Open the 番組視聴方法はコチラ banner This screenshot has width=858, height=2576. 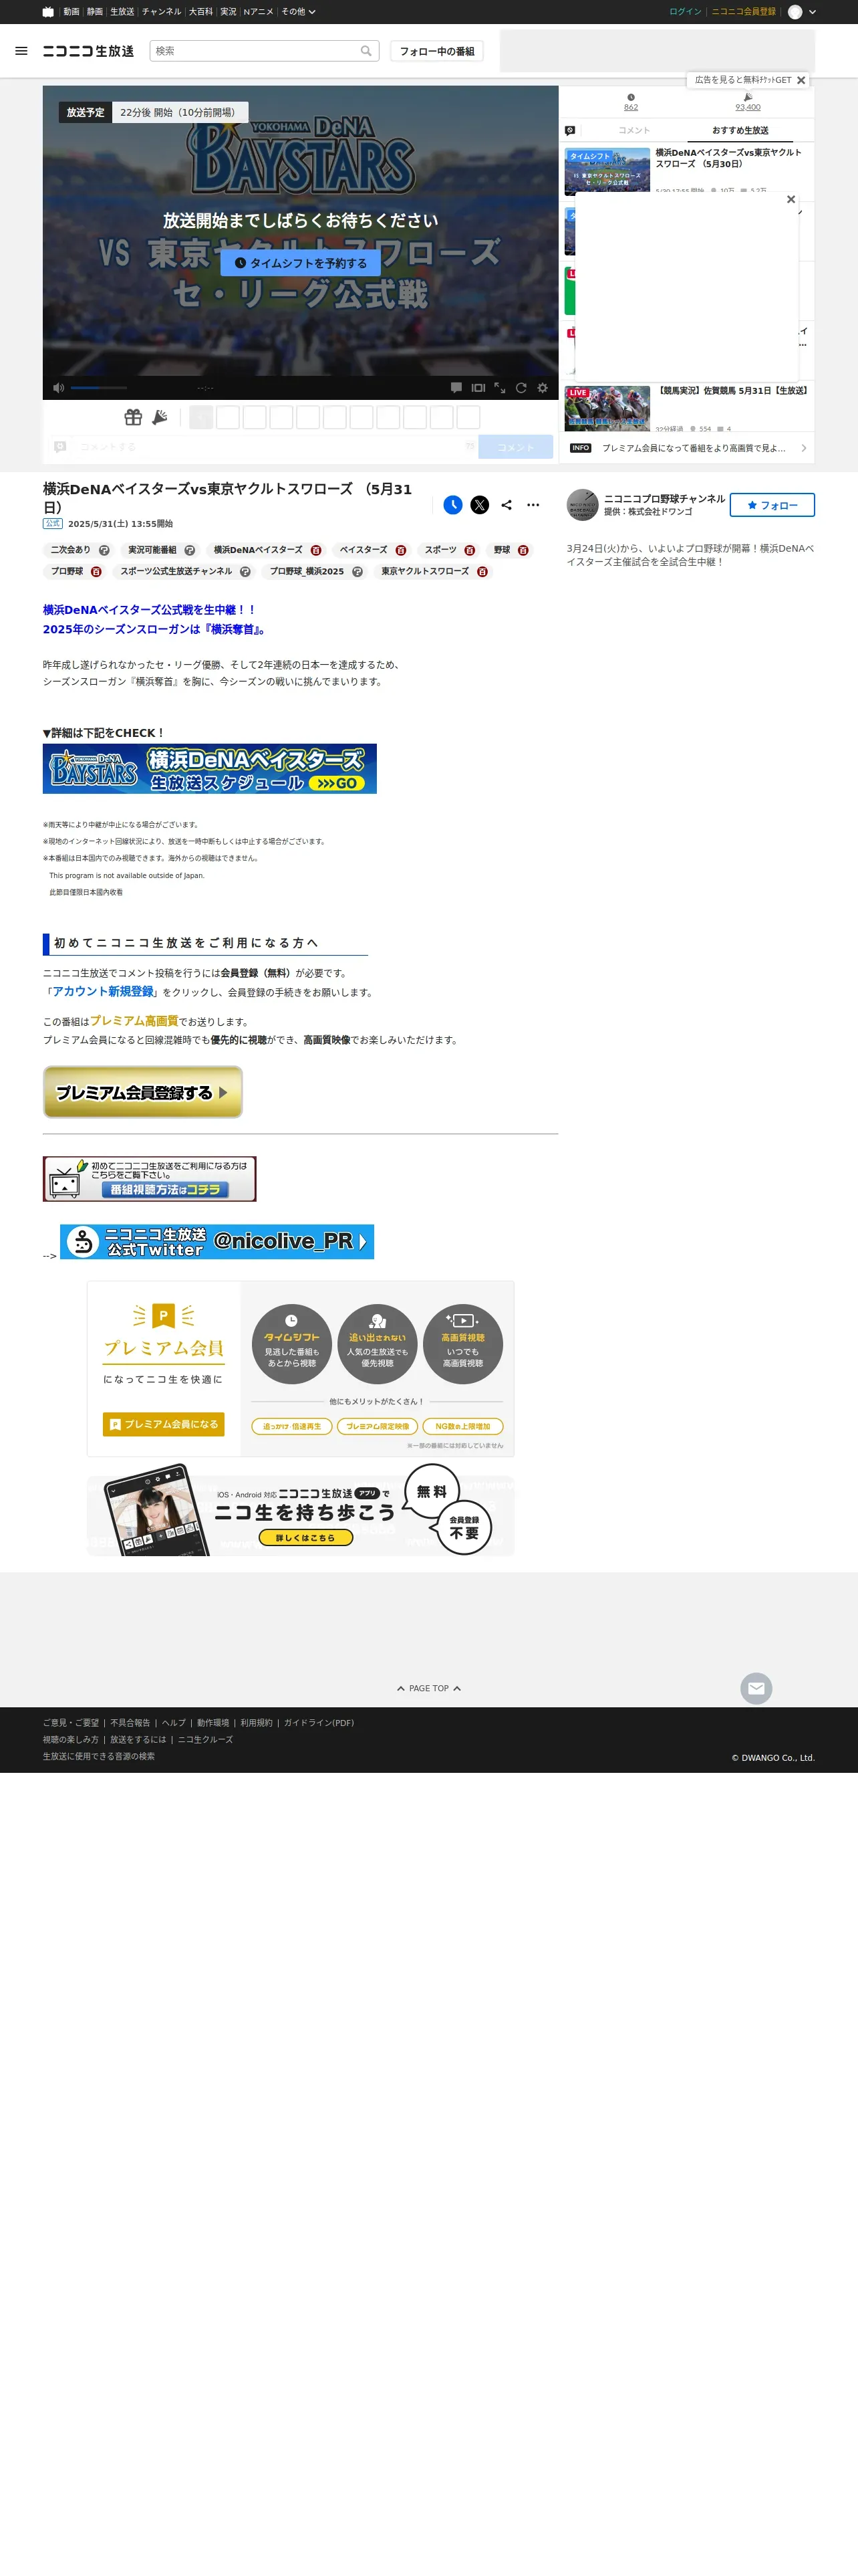[x=150, y=1179]
